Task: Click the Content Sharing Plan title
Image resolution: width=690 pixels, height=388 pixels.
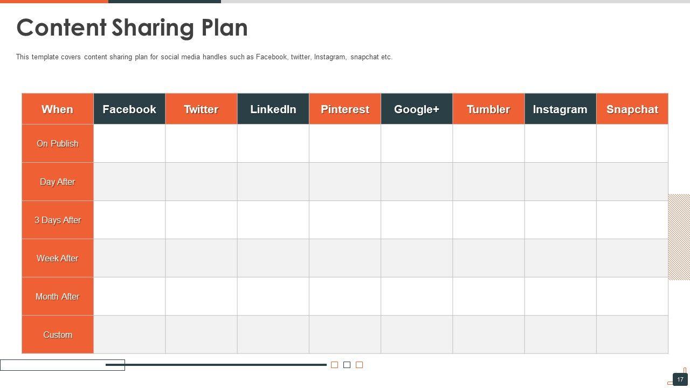Action: (132, 28)
